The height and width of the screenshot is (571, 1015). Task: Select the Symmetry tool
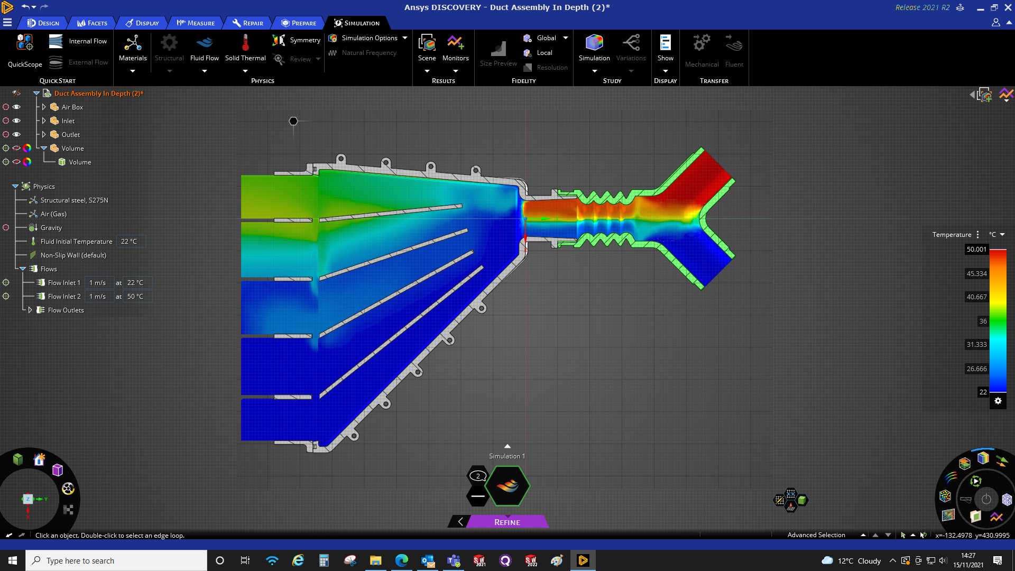[x=296, y=40]
